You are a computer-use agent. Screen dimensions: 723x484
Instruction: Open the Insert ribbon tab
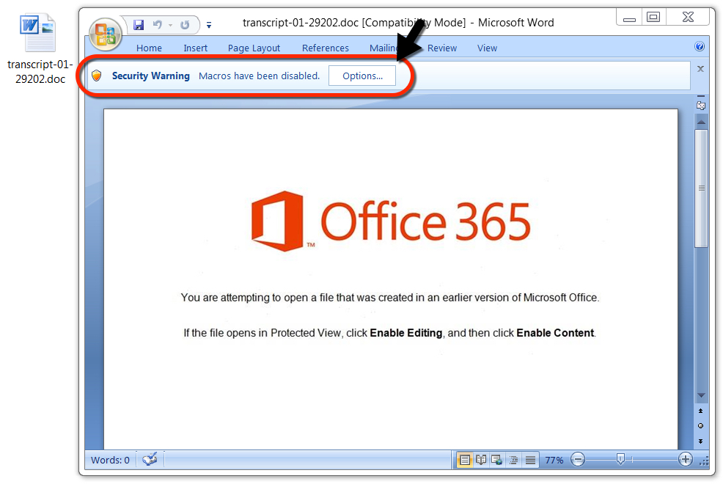[x=196, y=48]
